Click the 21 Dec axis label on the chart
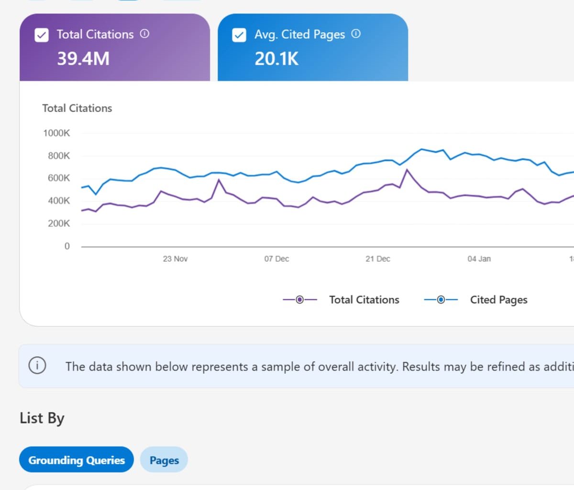The height and width of the screenshot is (490, 574). click(377, 258)
